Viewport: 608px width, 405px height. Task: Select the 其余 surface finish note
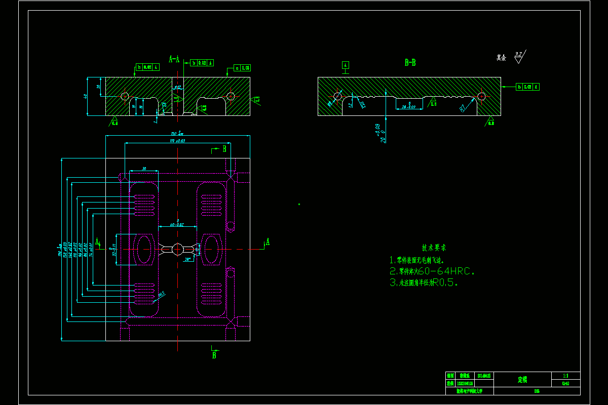click(501, 58)
